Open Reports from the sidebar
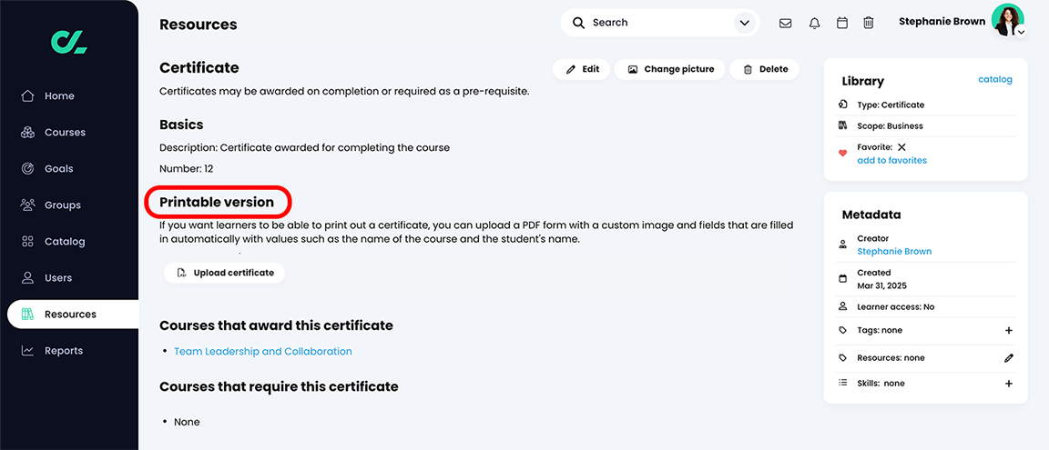 (64, 351)
